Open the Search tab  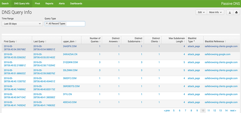coord(5,3)
